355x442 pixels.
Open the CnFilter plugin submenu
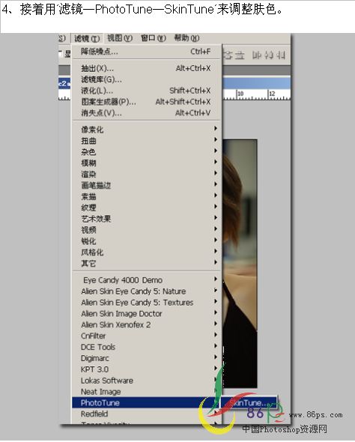[x=147, y=336]
